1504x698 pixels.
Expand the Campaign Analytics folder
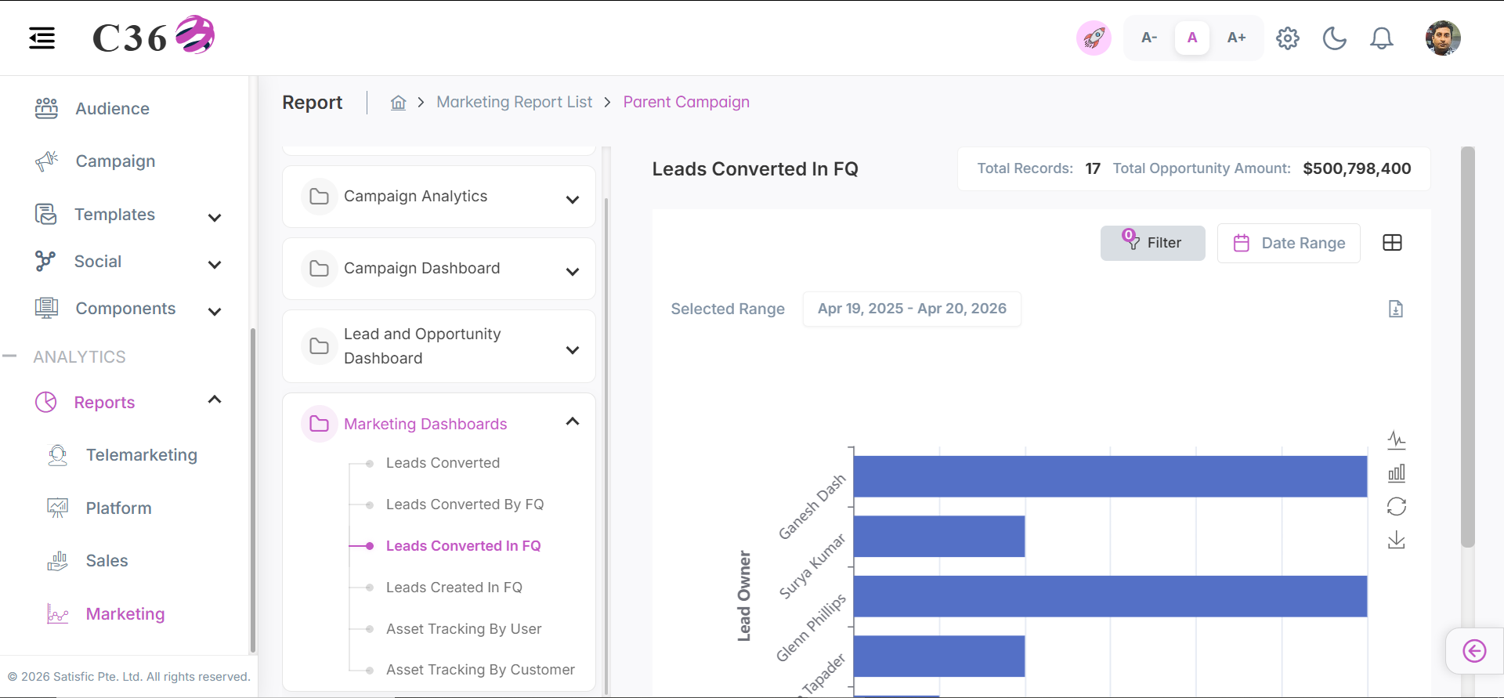(x=439, y=197)
